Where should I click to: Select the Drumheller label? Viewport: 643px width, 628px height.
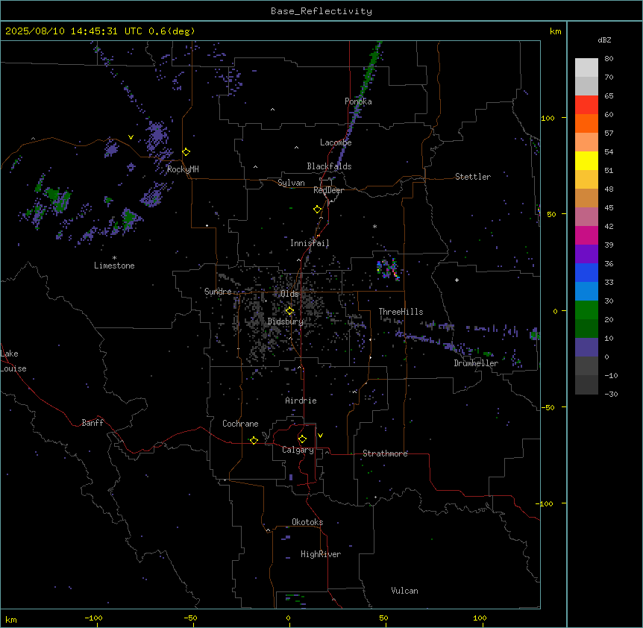click(x=476, y=363)
